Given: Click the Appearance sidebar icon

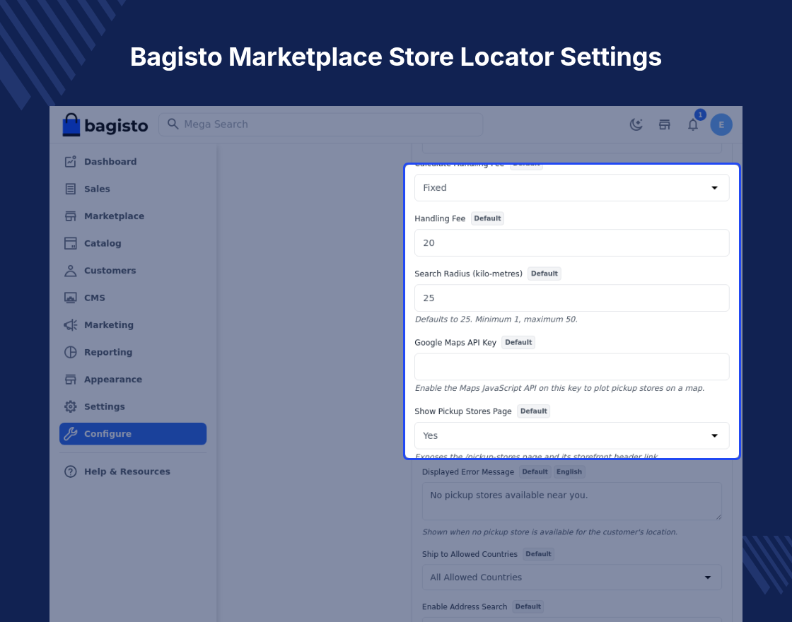Looking at the screenshot, I should (71, 380).
